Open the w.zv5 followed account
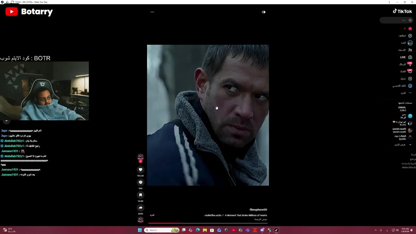 tap(402, 123)
